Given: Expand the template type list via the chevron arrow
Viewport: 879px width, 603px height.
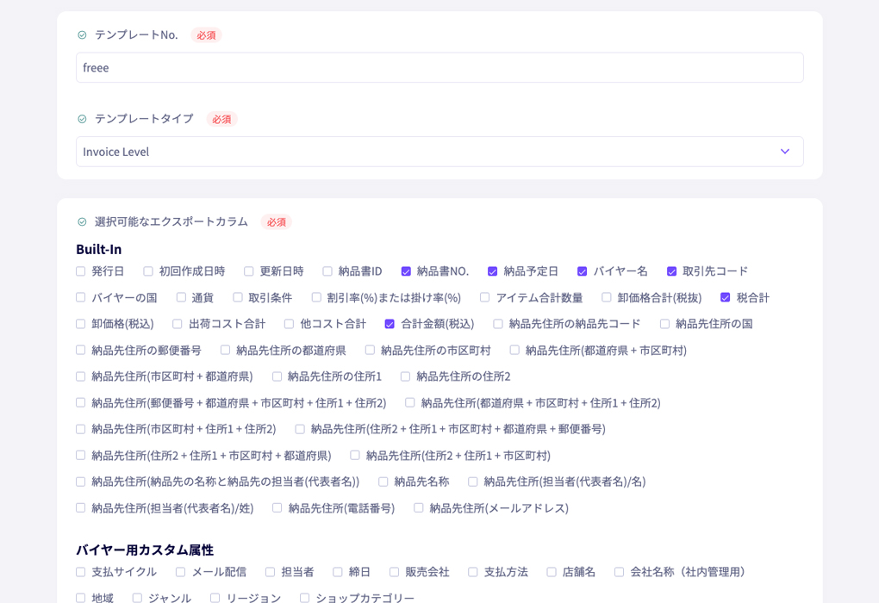Looking at the screenshot, I should (x=785, y=152).
